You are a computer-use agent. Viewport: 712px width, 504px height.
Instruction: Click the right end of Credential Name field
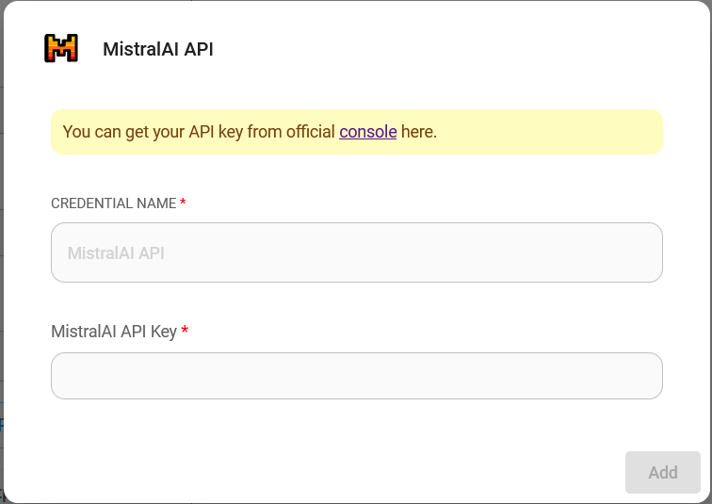coord(640,252)
